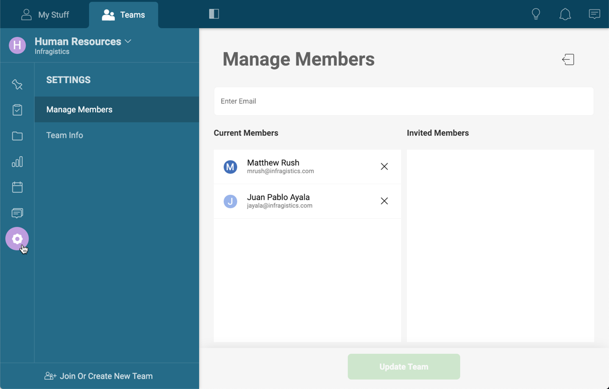609x389 pixels.
Task: Open the calendar icon in sidebar
Action: click(x=17, y=187)
